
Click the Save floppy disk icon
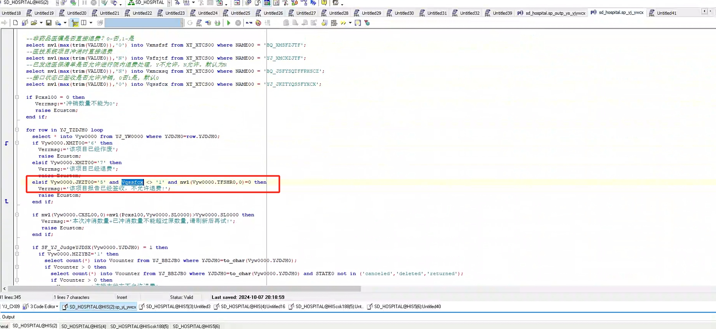[x=49, y=23]
